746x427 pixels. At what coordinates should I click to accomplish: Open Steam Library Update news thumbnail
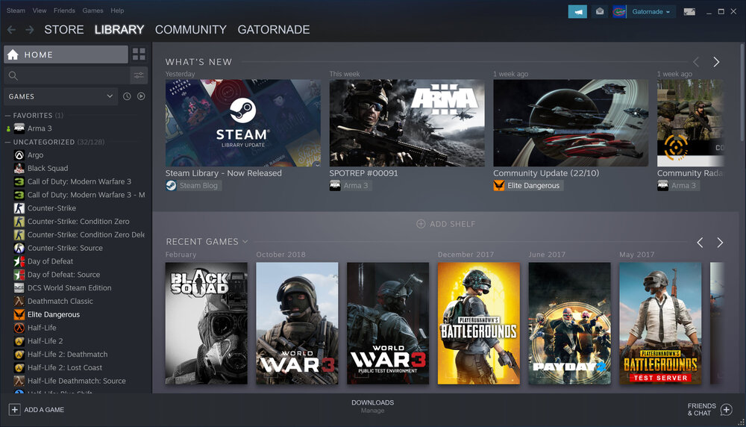(242, 123)
